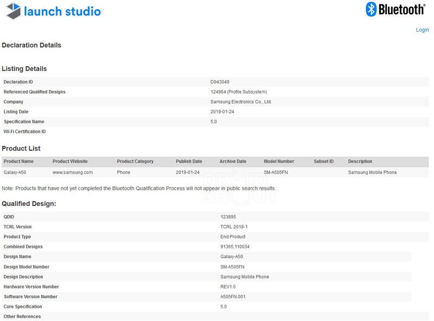This screenshot has height=321, width=434.
Task: Click model number SM-A505FN in product list
Action: point(277,172)
